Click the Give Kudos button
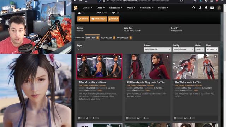This screenshot has width=226, height=127. pos(99,19)
